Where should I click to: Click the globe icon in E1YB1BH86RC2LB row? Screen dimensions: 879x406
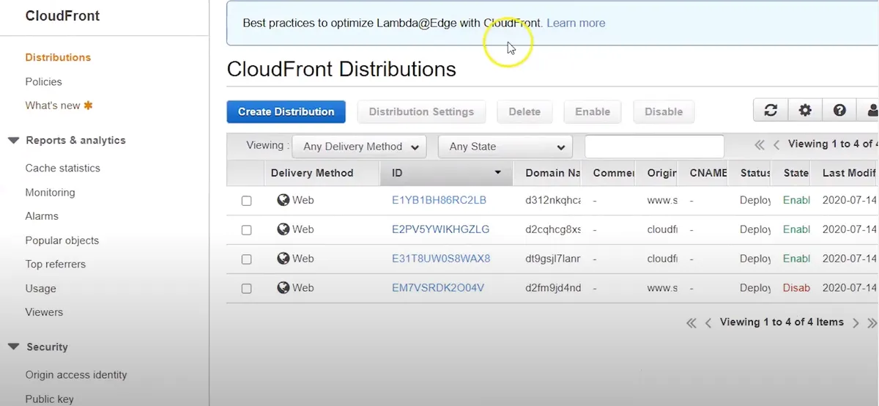(283, 199)
